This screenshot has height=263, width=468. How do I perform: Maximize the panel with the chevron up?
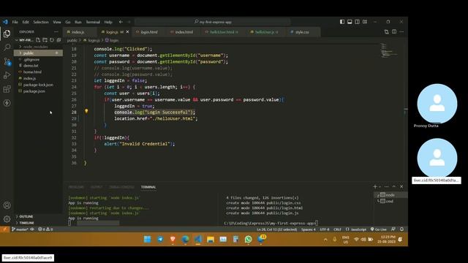(394, 187)
